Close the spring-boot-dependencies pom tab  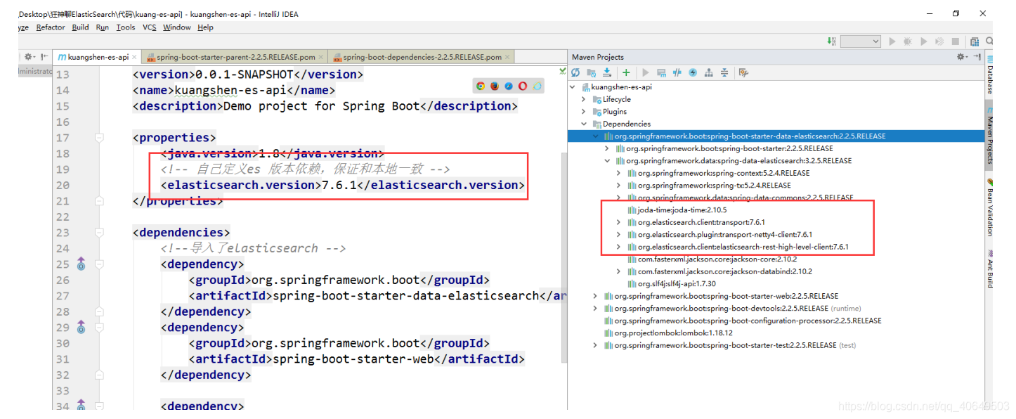click(508, 57)
